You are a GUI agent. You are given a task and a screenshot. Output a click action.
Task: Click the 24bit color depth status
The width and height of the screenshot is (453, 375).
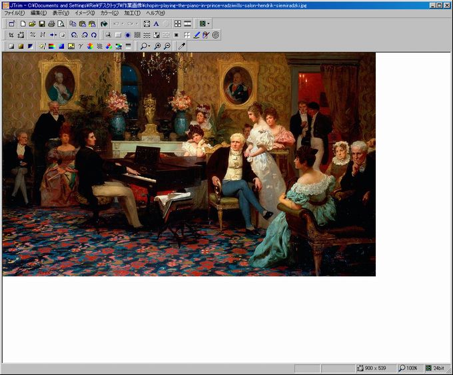click(x=435, y=368)
